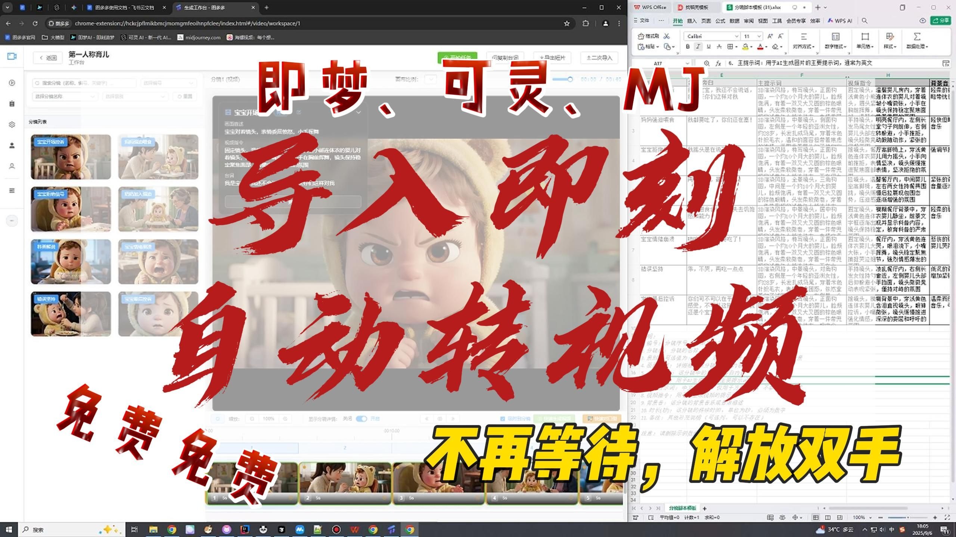Click the green 分享 share button
956x537 pixels.
pos(940,21)
